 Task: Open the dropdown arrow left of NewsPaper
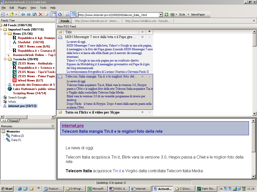click(188, 14)
